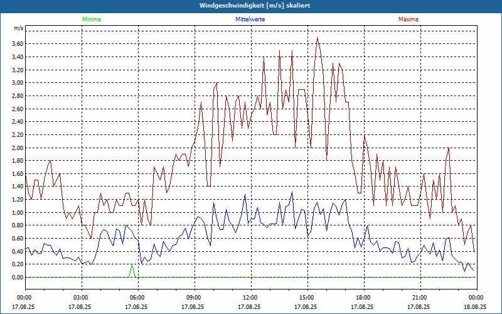Click the y-axis value '2,00'
Viewport: 502px width, 314px height.
(18, 148)
